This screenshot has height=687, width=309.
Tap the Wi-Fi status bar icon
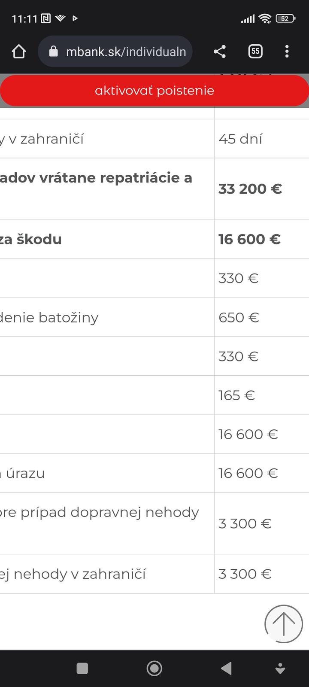pyautogui.click(x=265, y=18)
